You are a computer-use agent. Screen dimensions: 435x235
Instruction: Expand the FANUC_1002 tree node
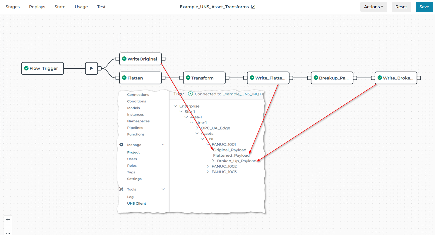point(208,166)
